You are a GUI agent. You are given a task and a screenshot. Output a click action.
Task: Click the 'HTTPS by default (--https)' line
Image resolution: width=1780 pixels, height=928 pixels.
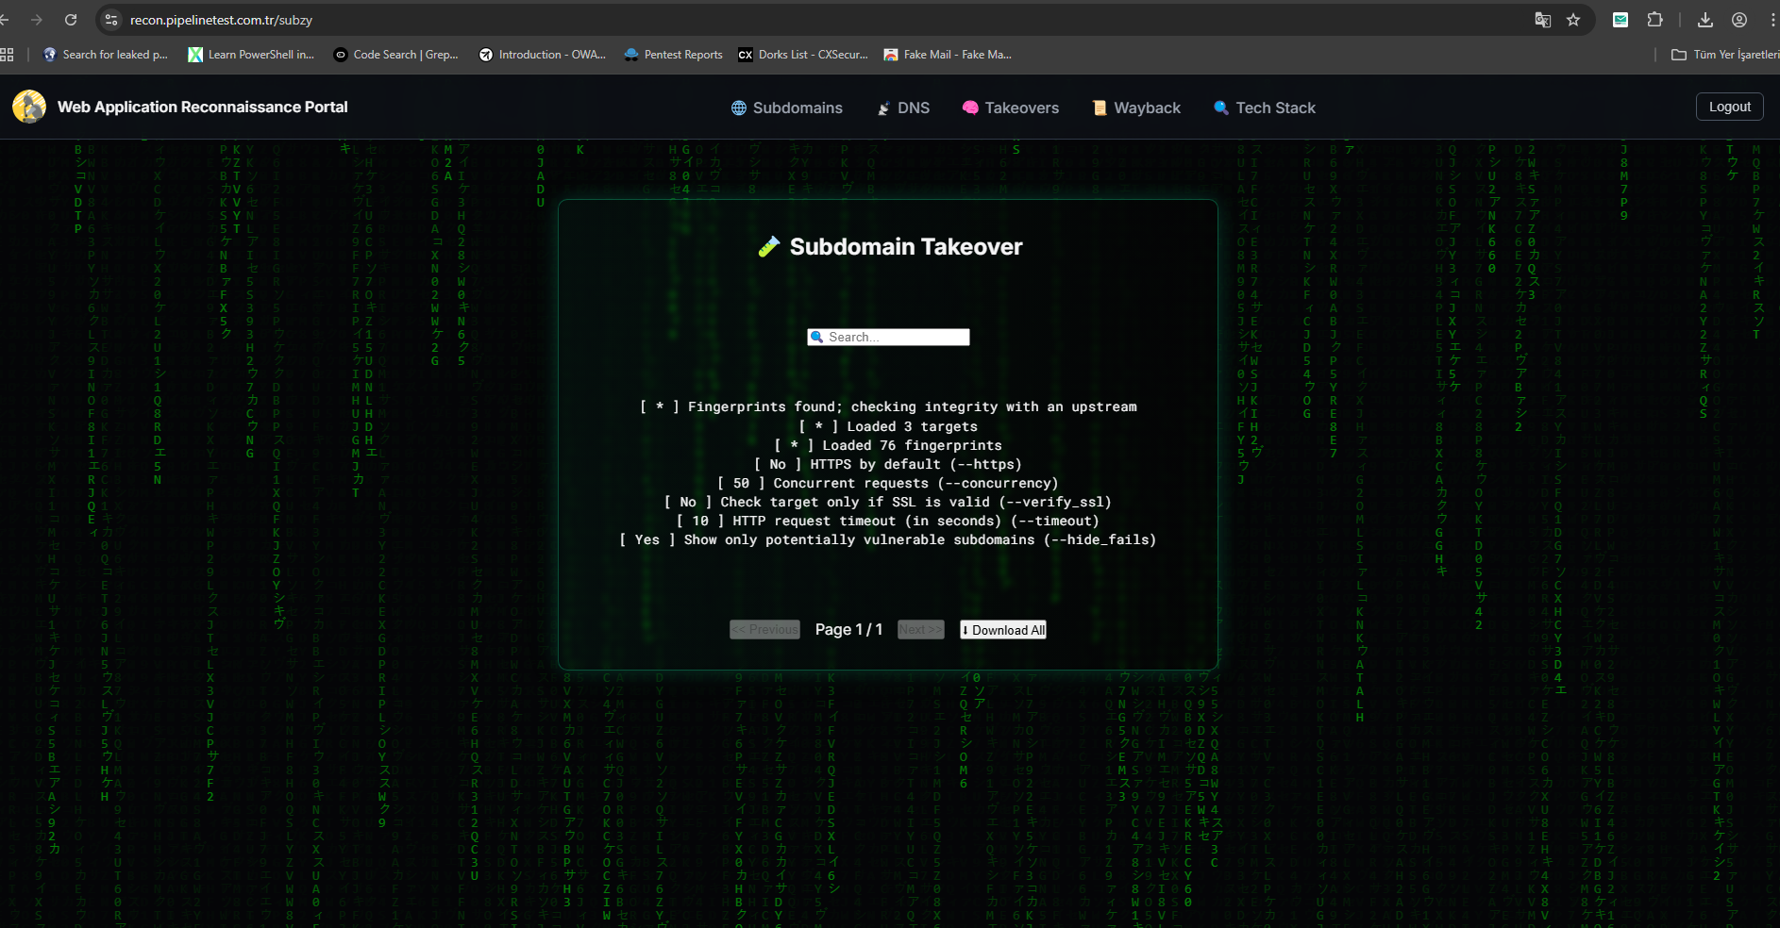click(888, 464)
